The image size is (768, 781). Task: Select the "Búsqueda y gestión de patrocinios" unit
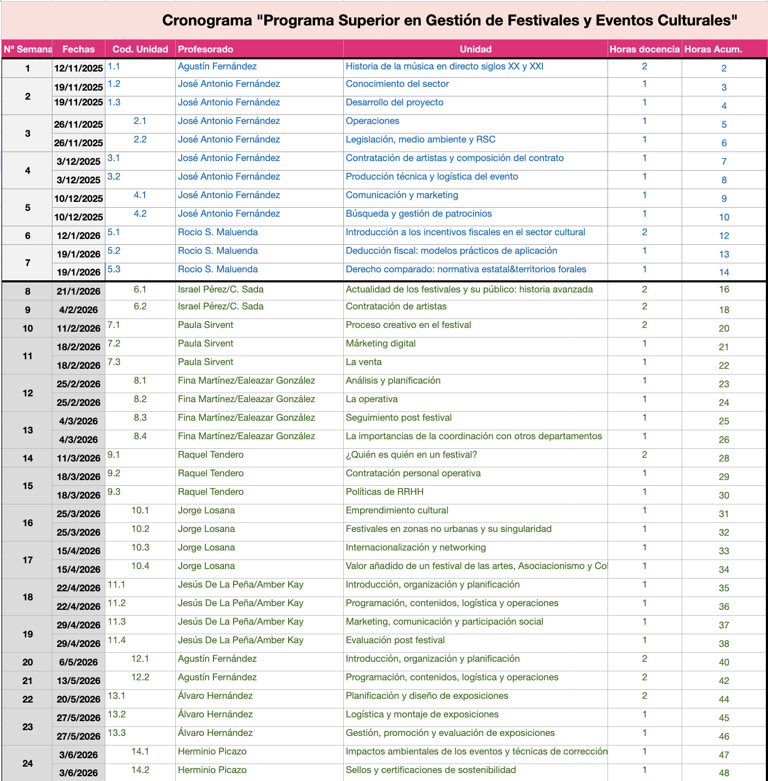[418, 214]
